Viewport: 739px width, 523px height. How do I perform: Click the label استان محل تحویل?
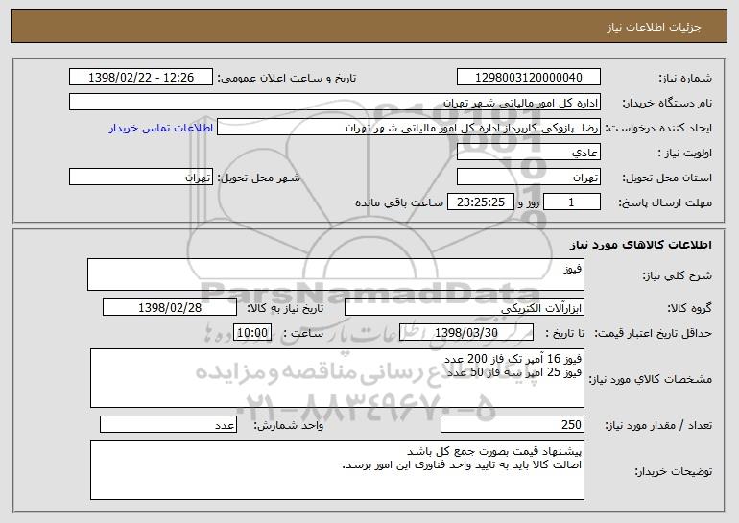[667, 178]
